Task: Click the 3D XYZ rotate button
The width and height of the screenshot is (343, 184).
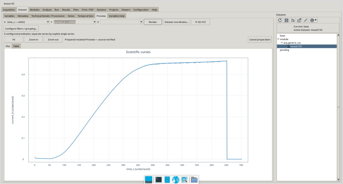Action: pyautogui.click(x=200, y=22)
